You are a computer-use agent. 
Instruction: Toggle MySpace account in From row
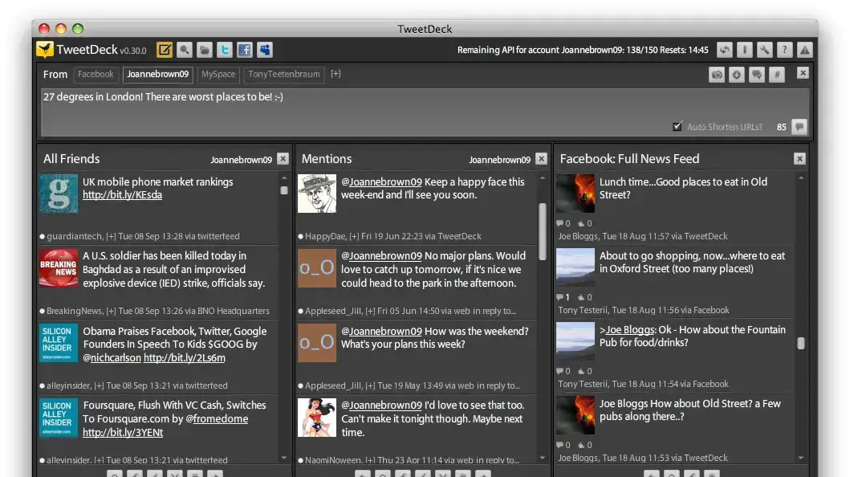(x=218, y=74)
